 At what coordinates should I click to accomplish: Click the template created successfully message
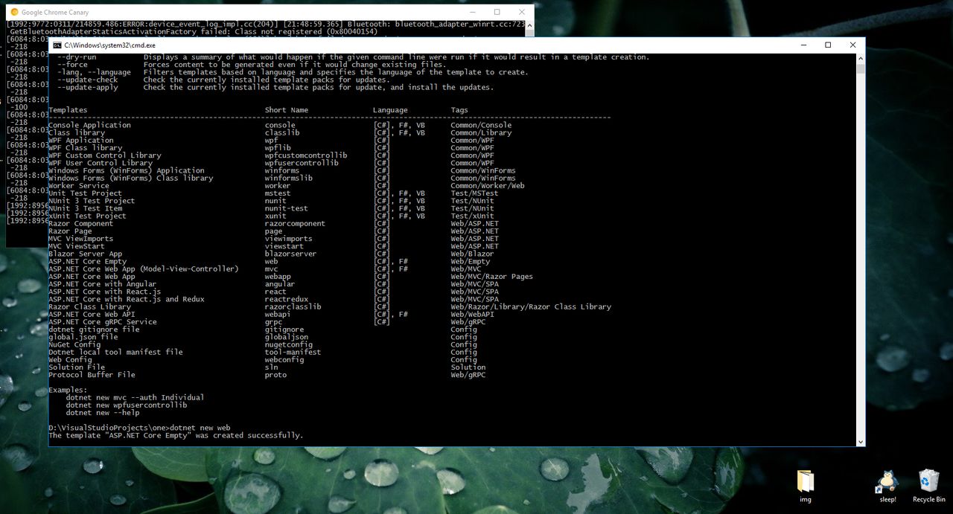(176, 435)
